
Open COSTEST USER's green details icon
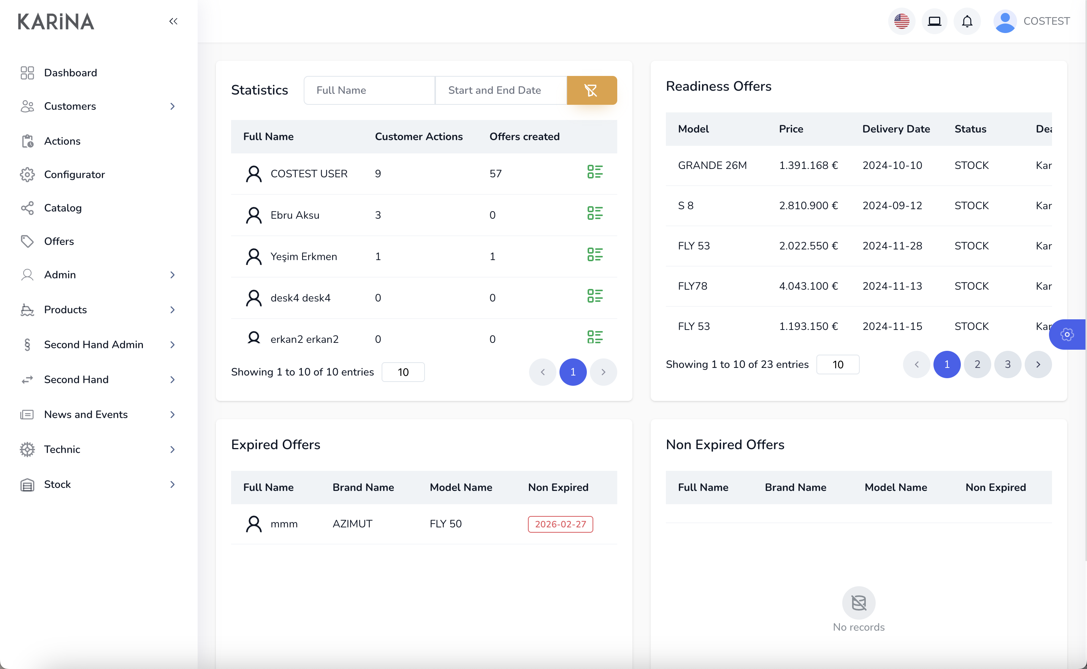pyautogui.click(x=595, y=172)
